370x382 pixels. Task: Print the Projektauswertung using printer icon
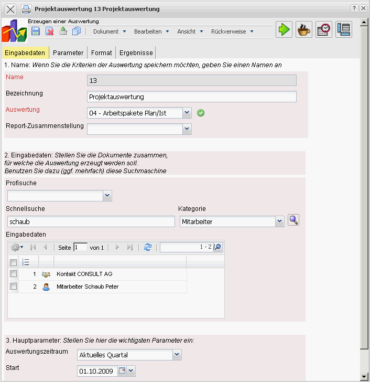click(26, 9)
